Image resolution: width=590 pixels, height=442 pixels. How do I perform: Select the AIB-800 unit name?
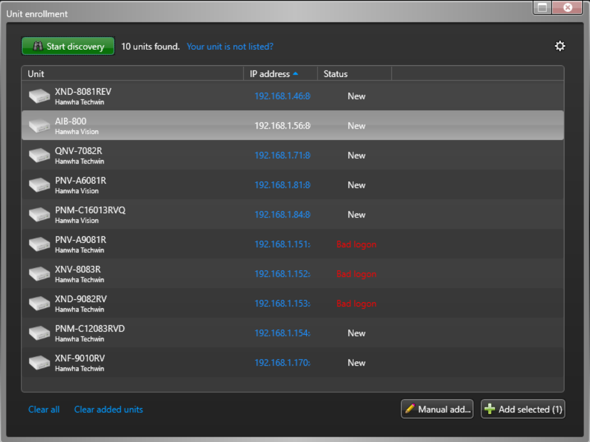[70, 121]
